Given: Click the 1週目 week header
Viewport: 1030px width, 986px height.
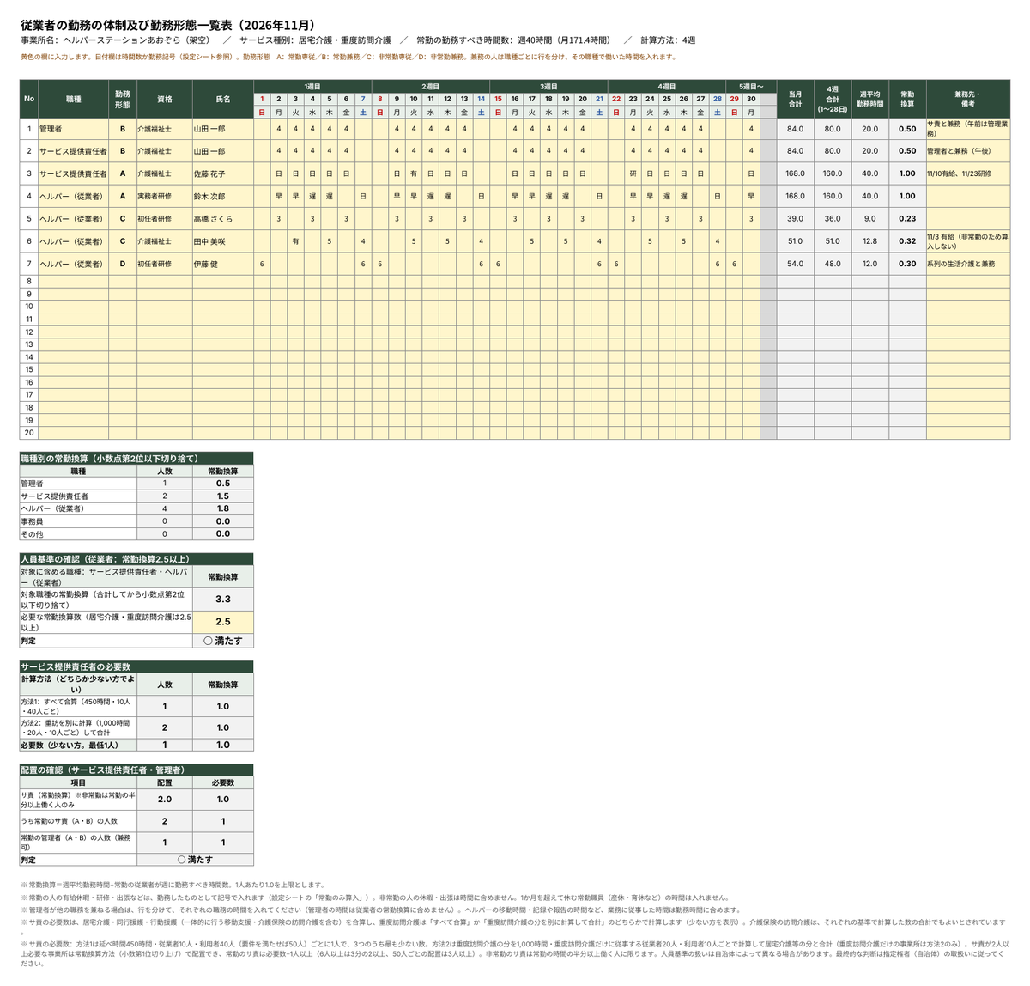Looking at the screenshot, I should (x=312, y=87).
